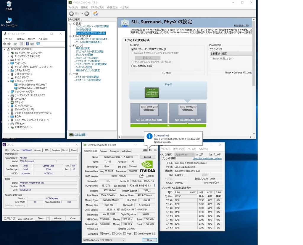Image resolution: width=303 pixels, height=245 pixels.
Task: Open the オプション(O) menu in the temperature monitor window
Action: 179,149
